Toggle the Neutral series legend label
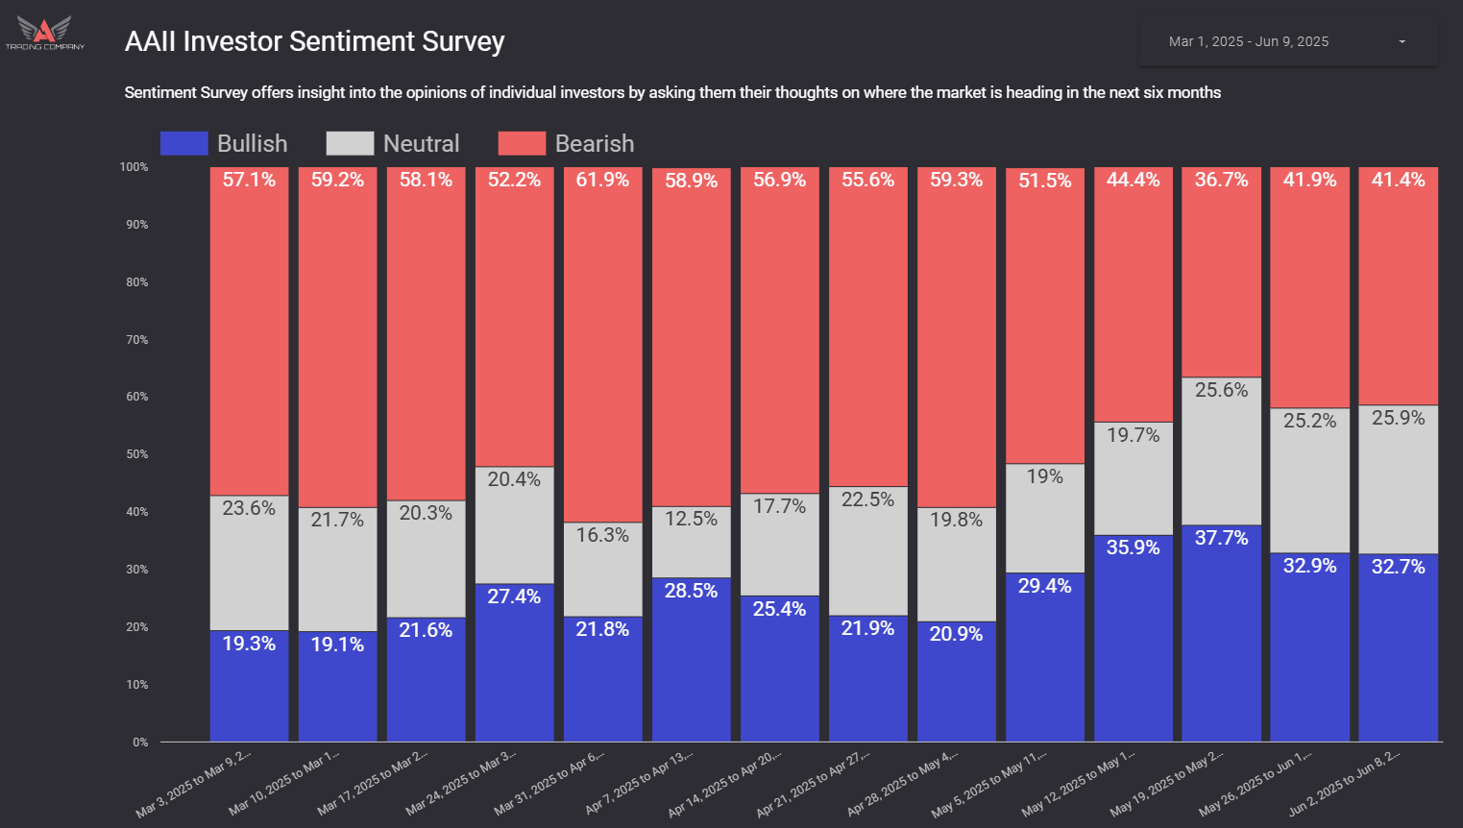Image resolution: width=1463 pixels, height=828 pixels. (421, 144)
